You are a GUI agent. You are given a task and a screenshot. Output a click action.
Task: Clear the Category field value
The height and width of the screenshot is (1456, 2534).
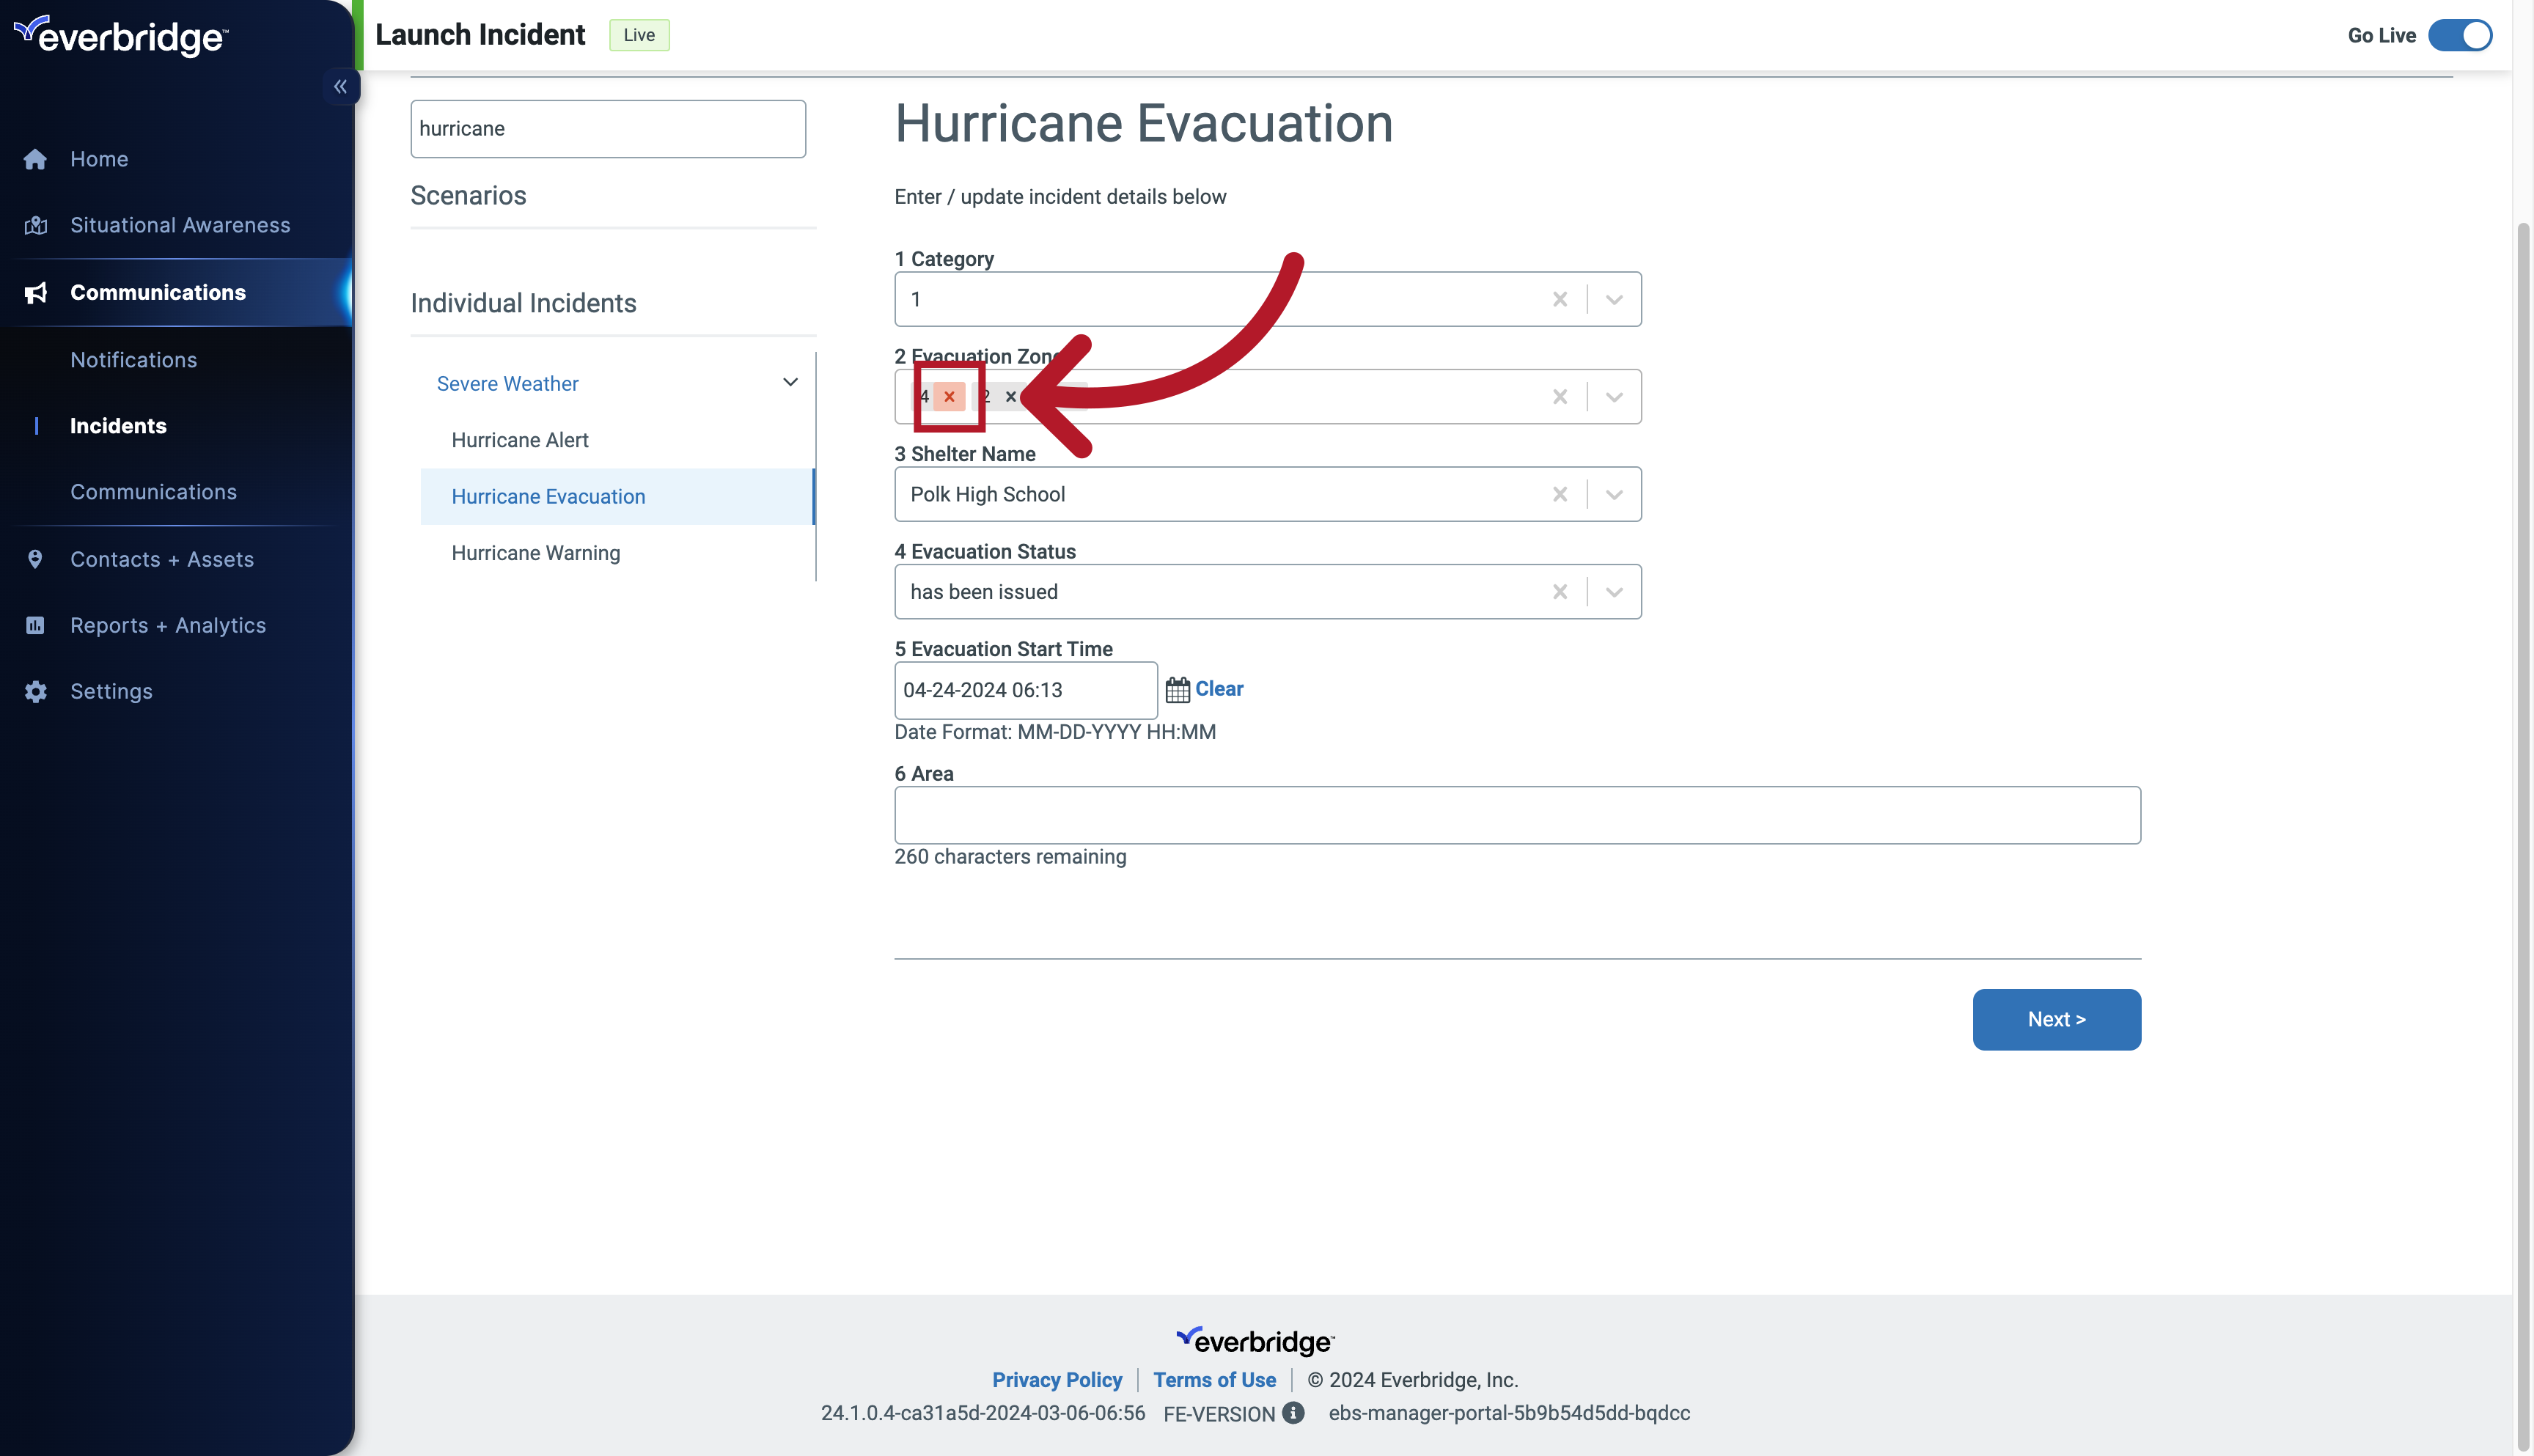coord(1561,299)
